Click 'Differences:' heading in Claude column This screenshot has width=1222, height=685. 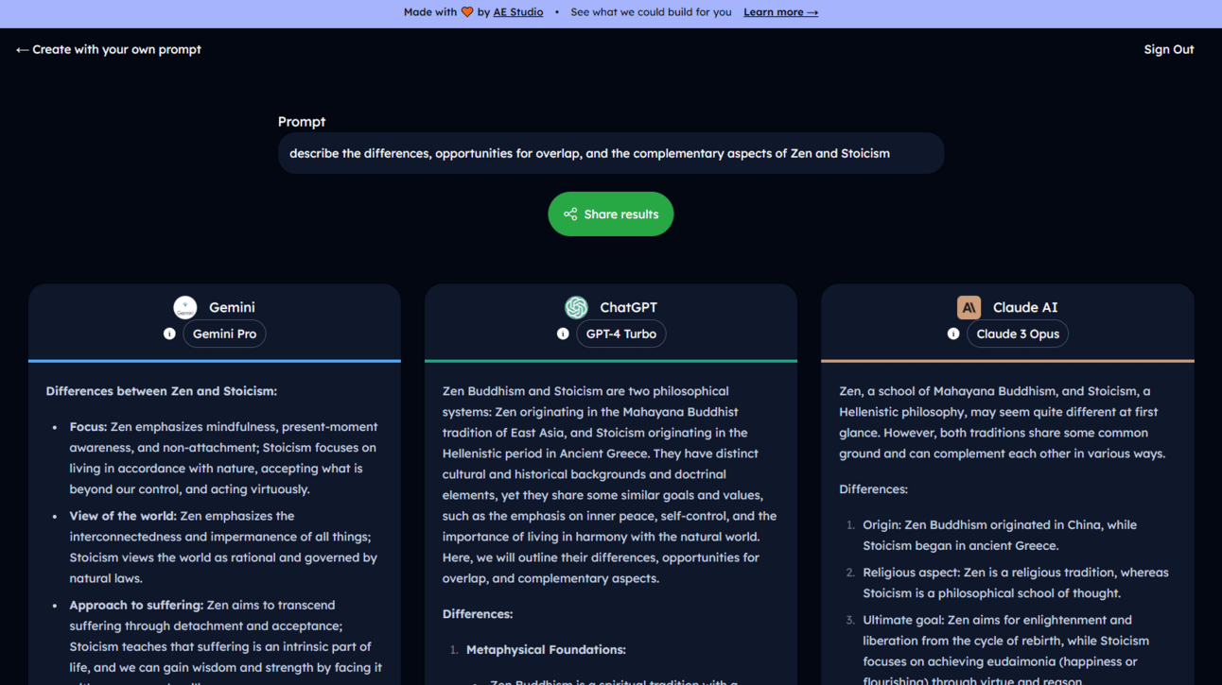point(873,489)
